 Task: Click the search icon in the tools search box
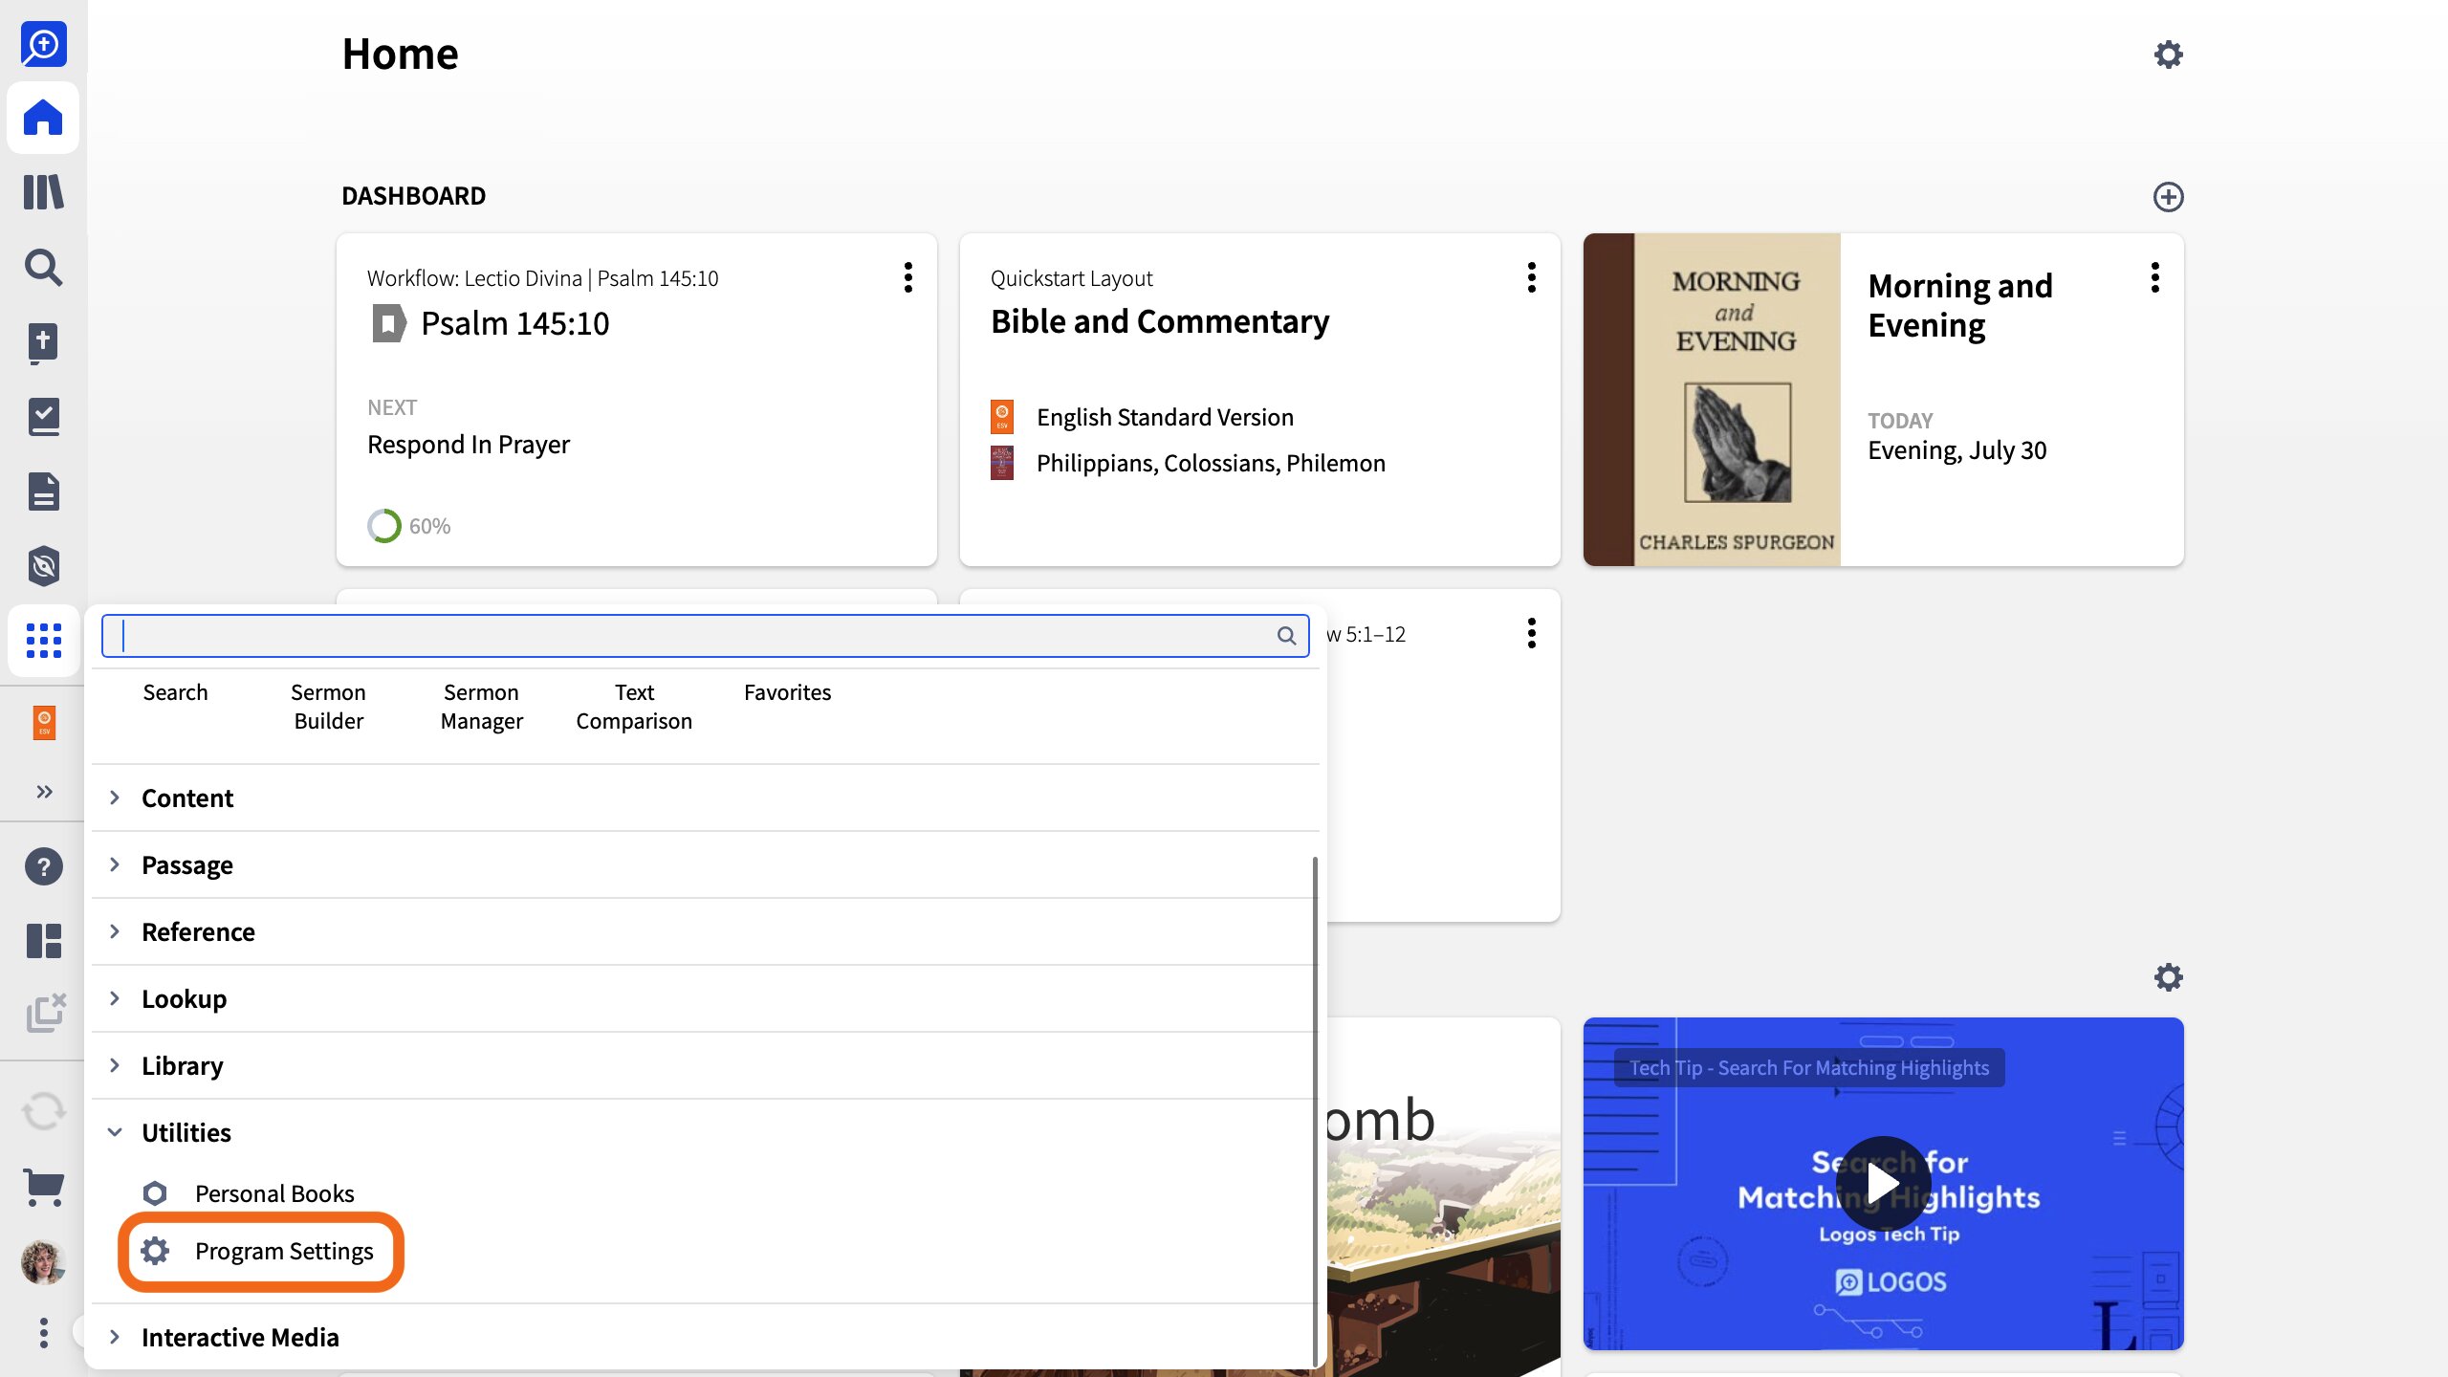click(1286, 636)
